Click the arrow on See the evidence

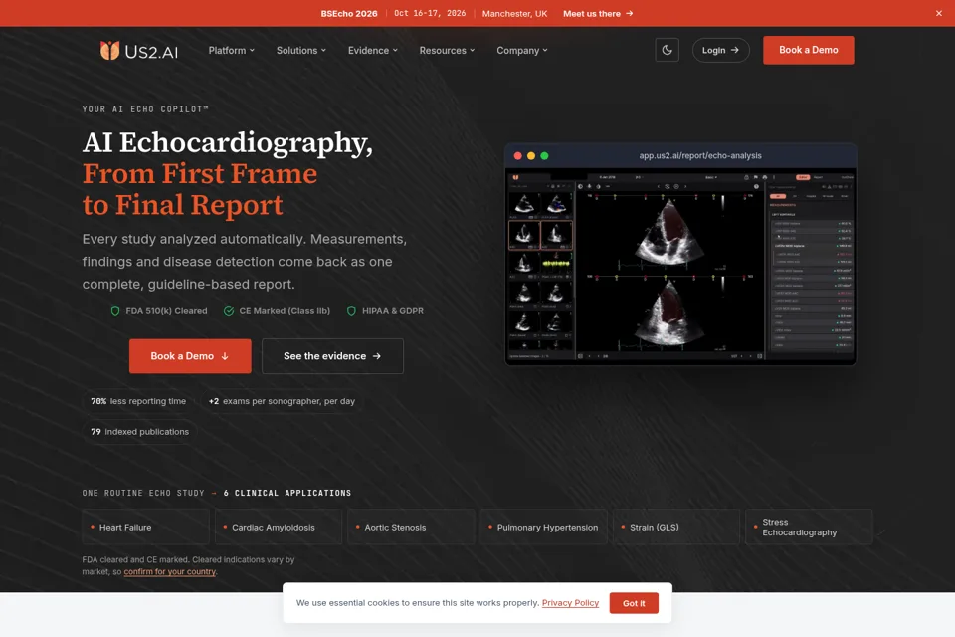[376, 356]
